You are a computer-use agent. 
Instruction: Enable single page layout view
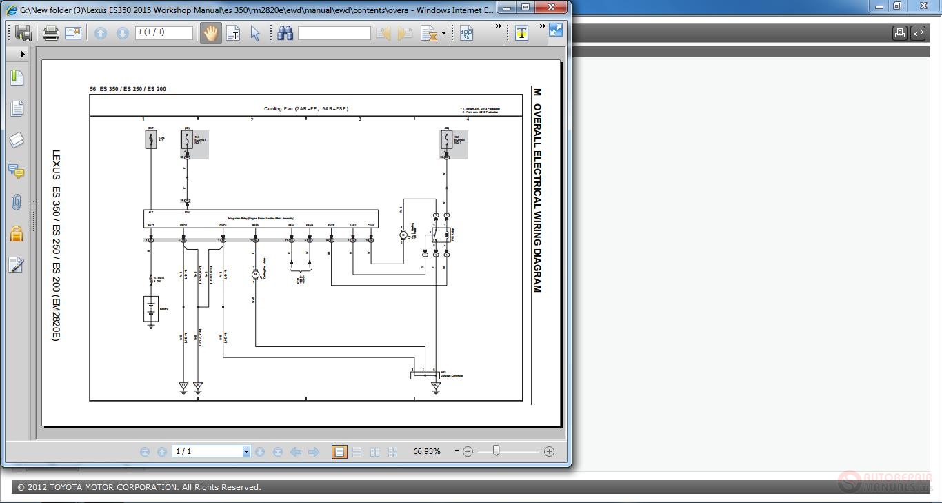[x=339, y=452]
